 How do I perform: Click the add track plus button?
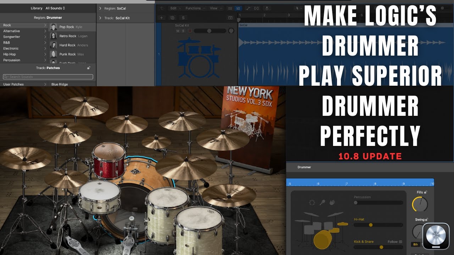162,18
